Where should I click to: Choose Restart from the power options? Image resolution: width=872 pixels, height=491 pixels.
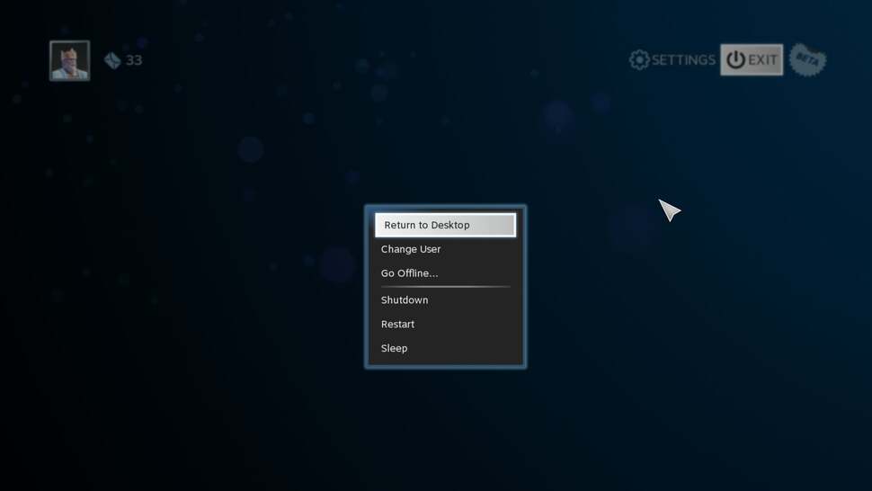click(x=398, y=325)
